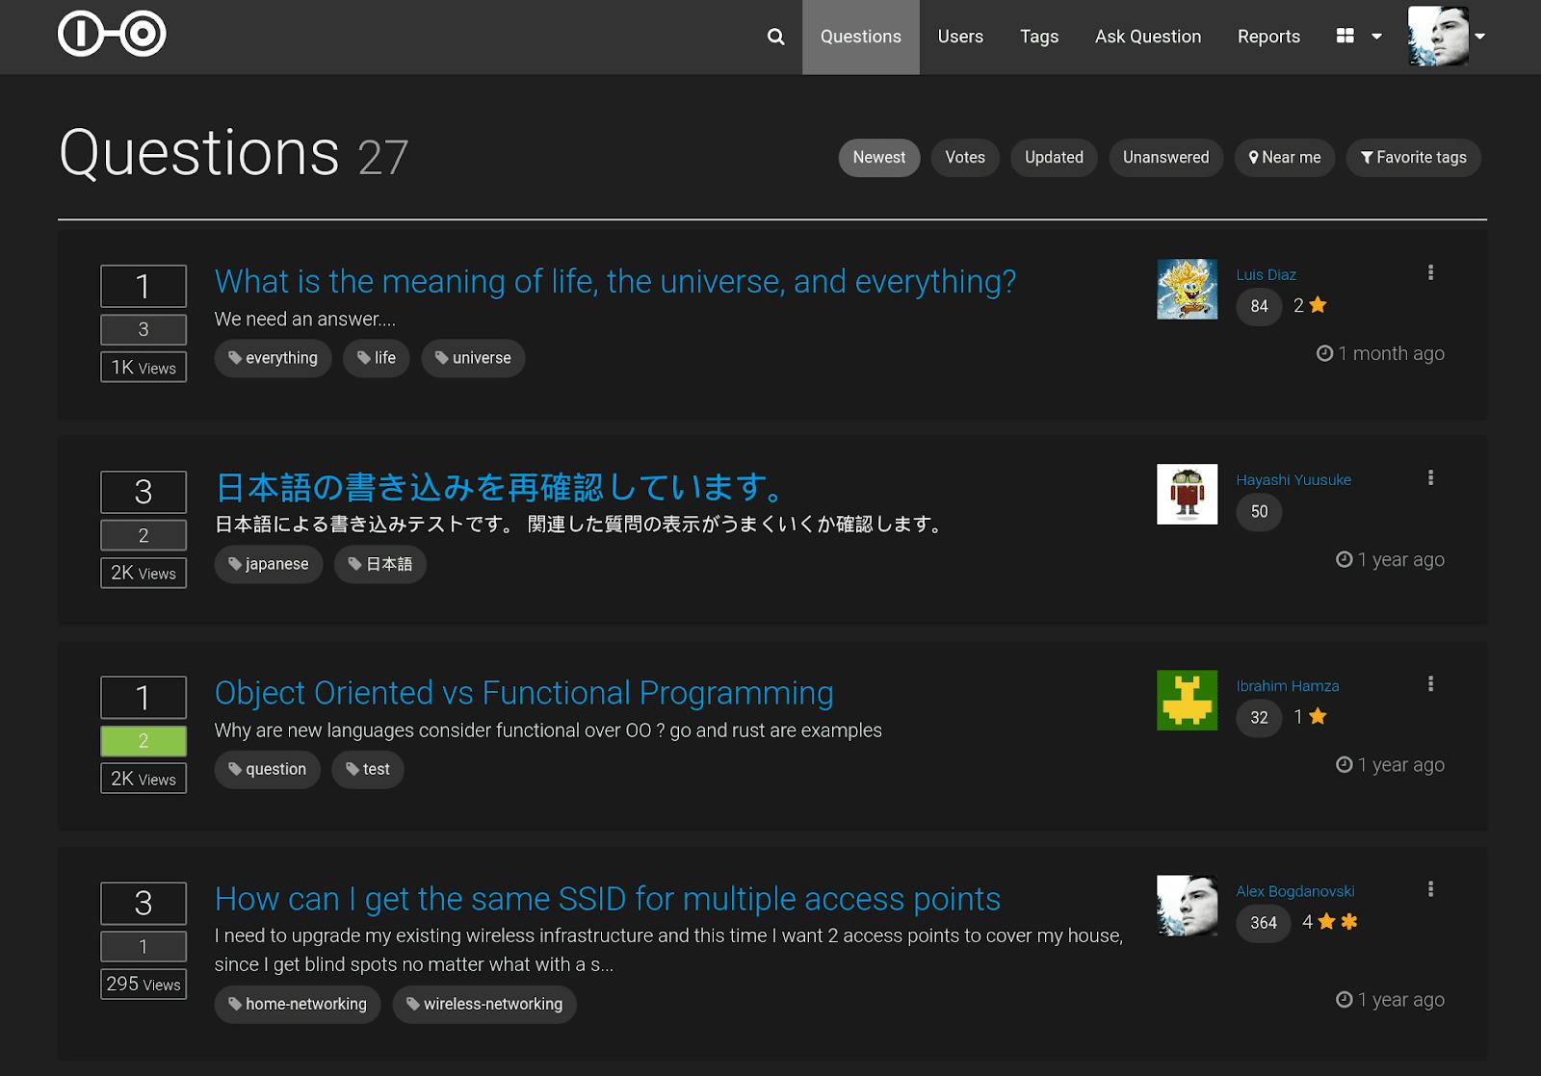View Alex Bogdanovski's profile
This screenshot has width=1541, height=1076.
coord(1295,891)
